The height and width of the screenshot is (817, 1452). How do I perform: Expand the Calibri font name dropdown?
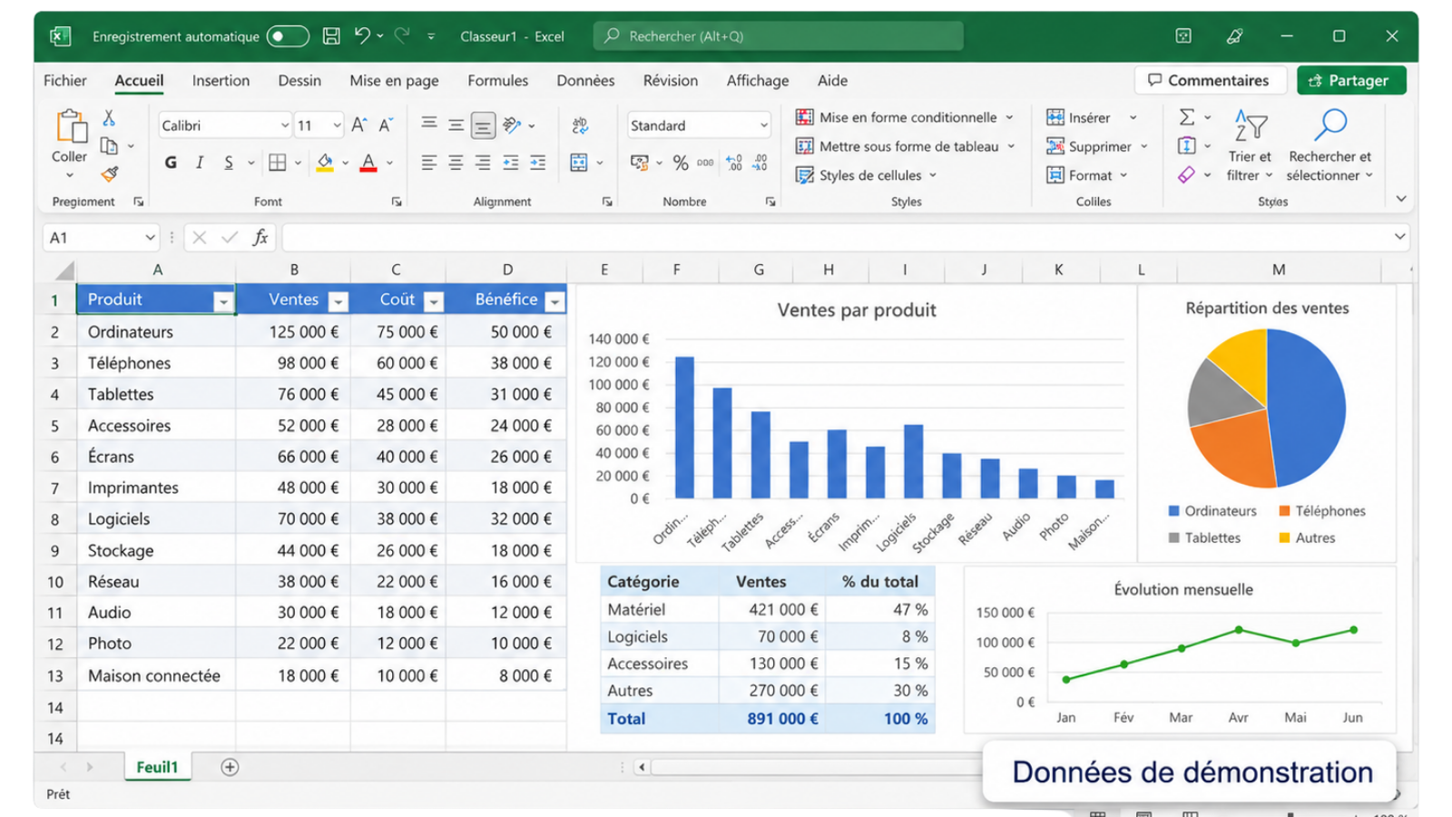[x=284, y=125]
